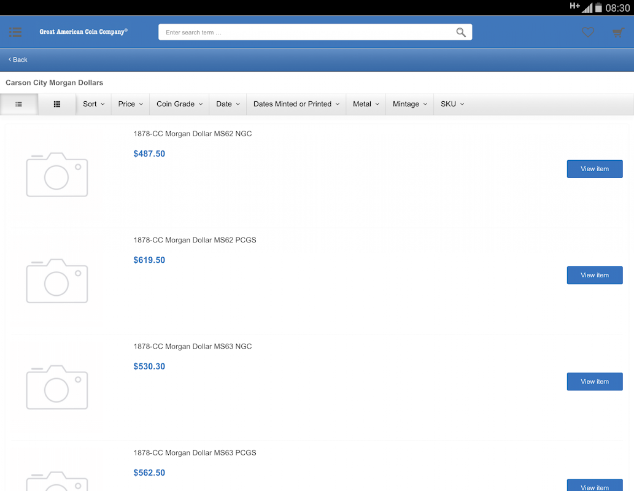Switch to grid view layout
This screenshot has width=634, height=491.
click(x=57, y=104)
